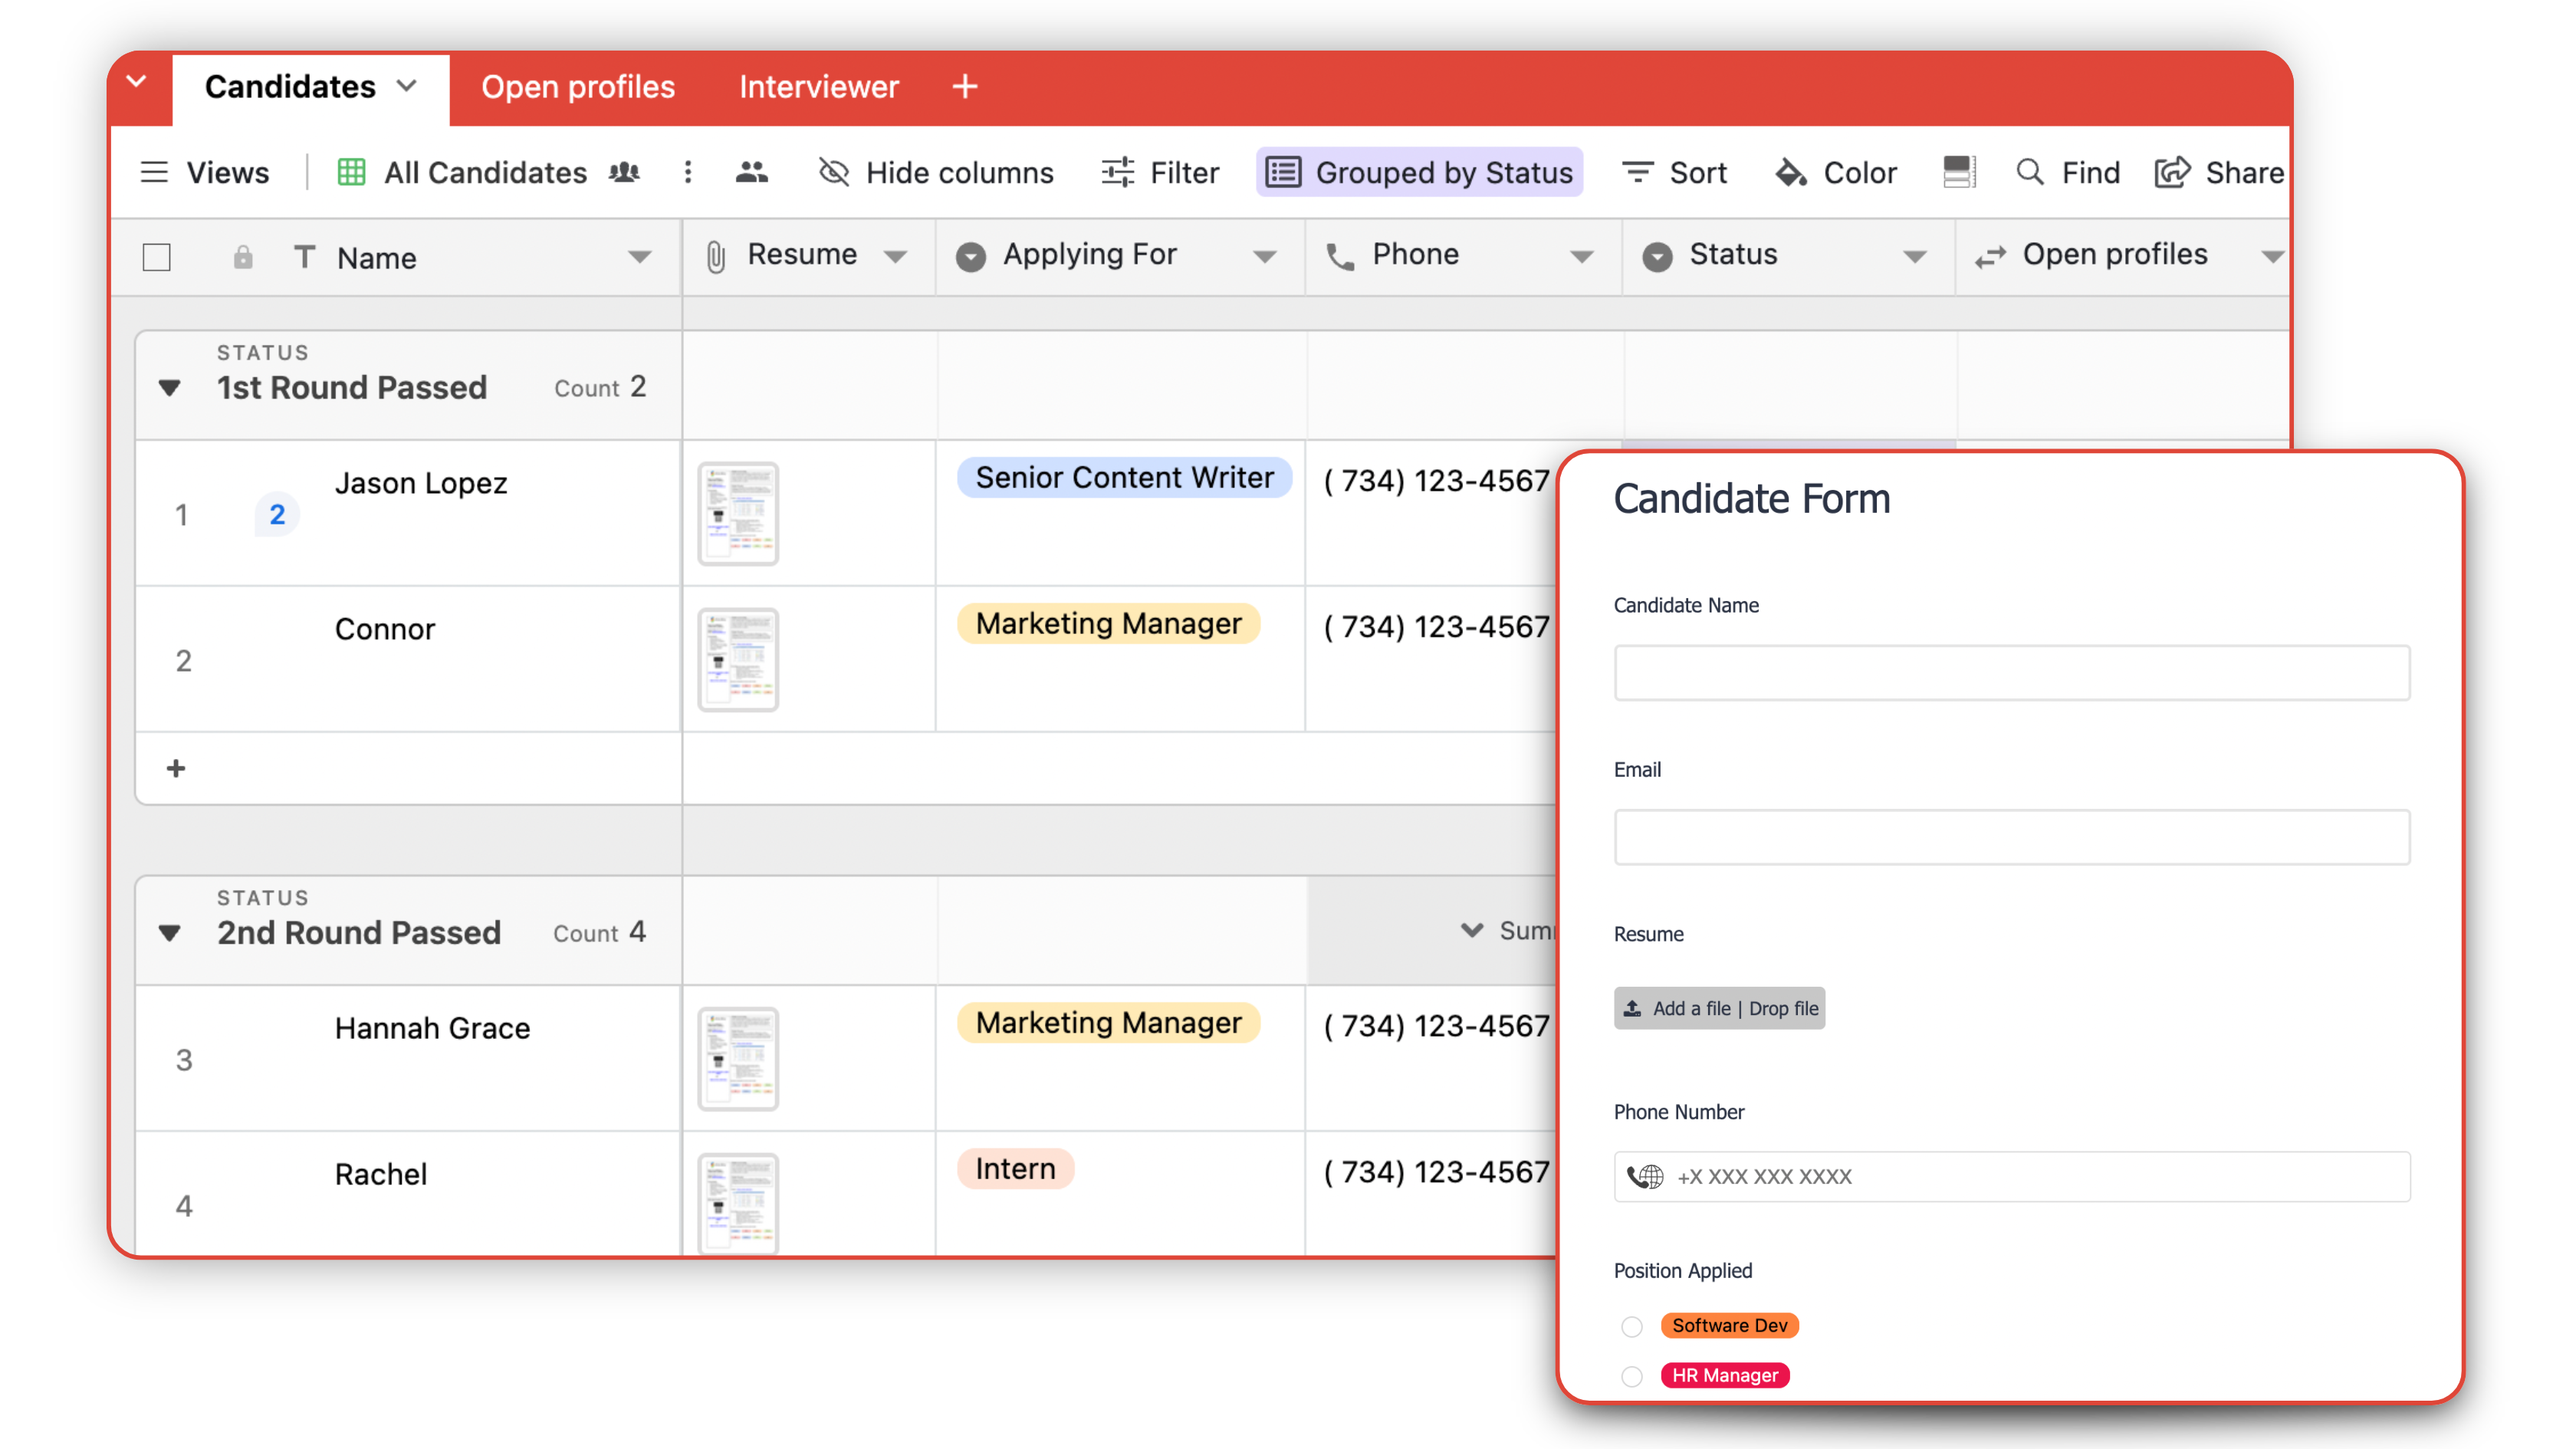Open Find with the magnifier icon
This screenshot has height=1449, width=2576.
2029,172
